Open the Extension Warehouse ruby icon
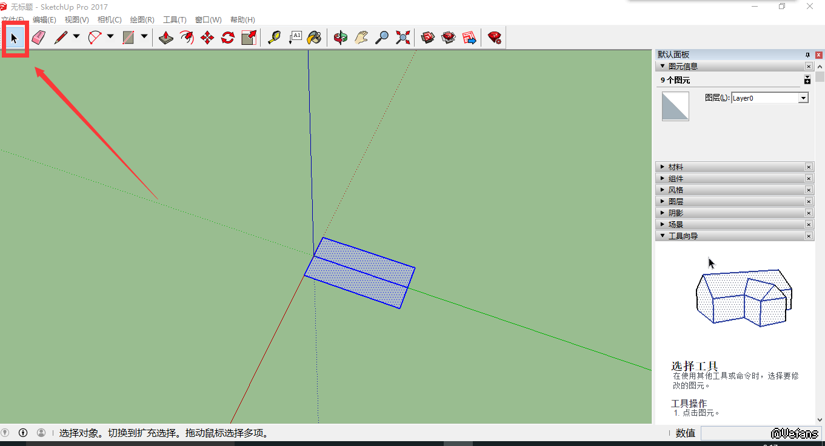The width and height of the screenshot is (825, 446). tap(495, 38)
